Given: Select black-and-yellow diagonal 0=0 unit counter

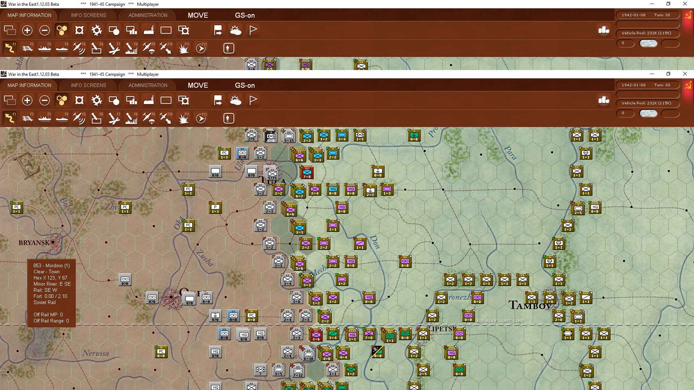Looking at the screenshot, I should pos(378,352).
